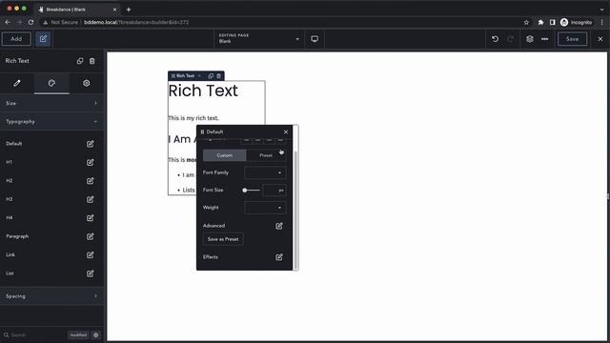Open the Editing Page dropdown

[x=258, y=39]
